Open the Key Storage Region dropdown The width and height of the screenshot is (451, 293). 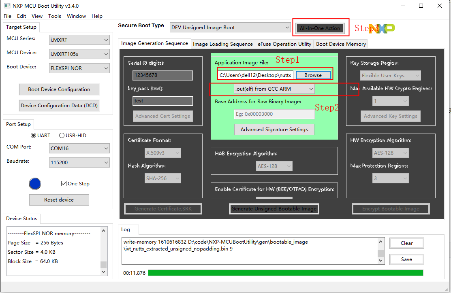coord(390,76)
